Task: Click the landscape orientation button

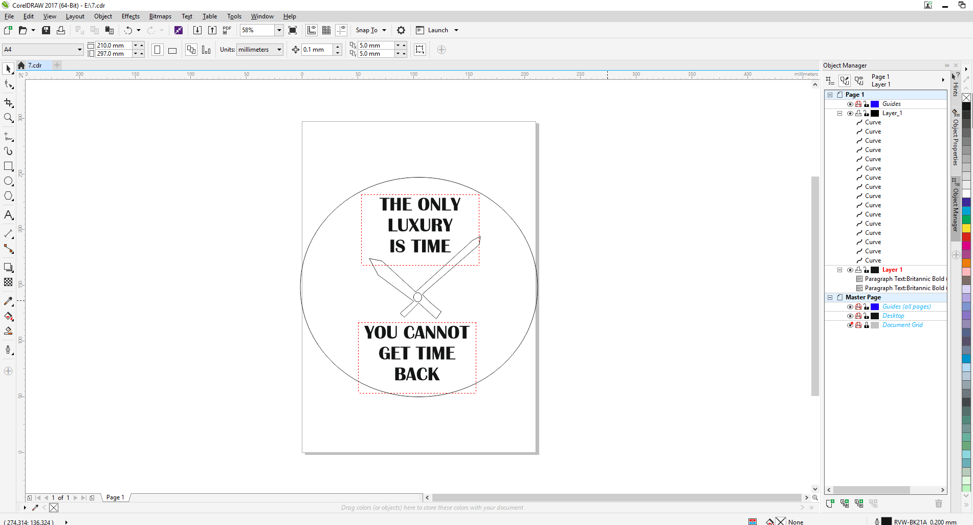Action: point(172,50)
